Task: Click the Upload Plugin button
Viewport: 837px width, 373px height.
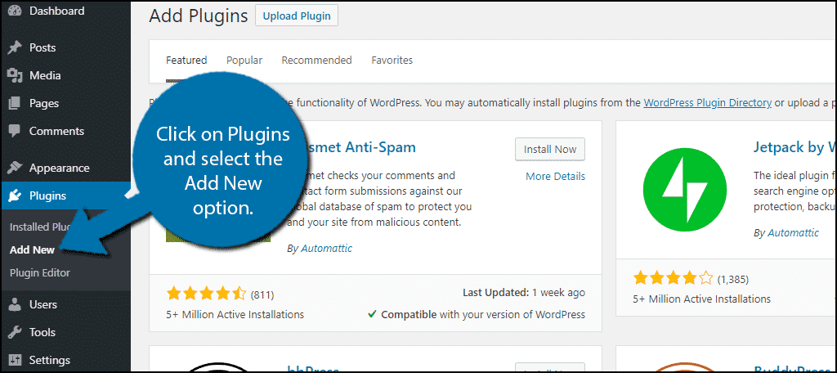Action: 296,16
